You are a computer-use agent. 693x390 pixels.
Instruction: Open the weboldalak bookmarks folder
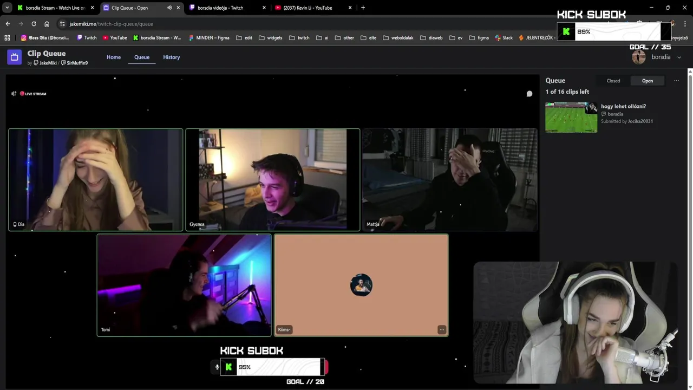pyautogui.click(x=398, y=38)
